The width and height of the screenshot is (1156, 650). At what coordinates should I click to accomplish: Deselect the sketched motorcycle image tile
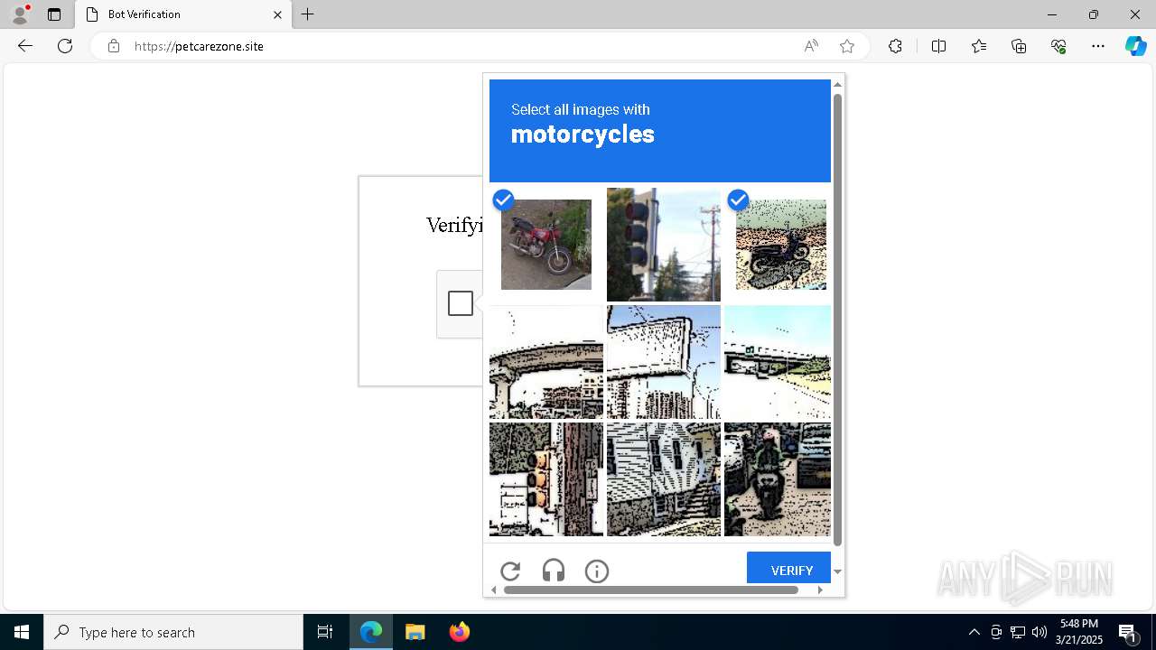781,245
